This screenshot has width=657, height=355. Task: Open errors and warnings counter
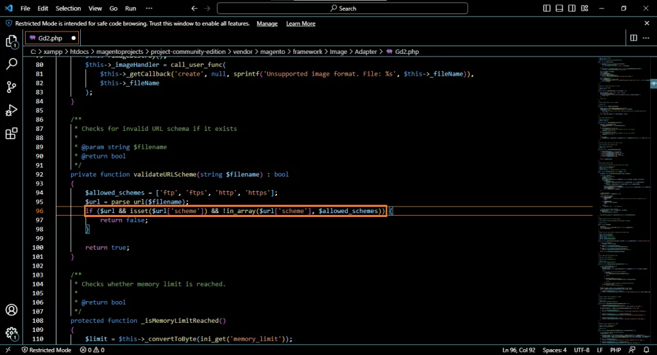(x=92, y=350)
